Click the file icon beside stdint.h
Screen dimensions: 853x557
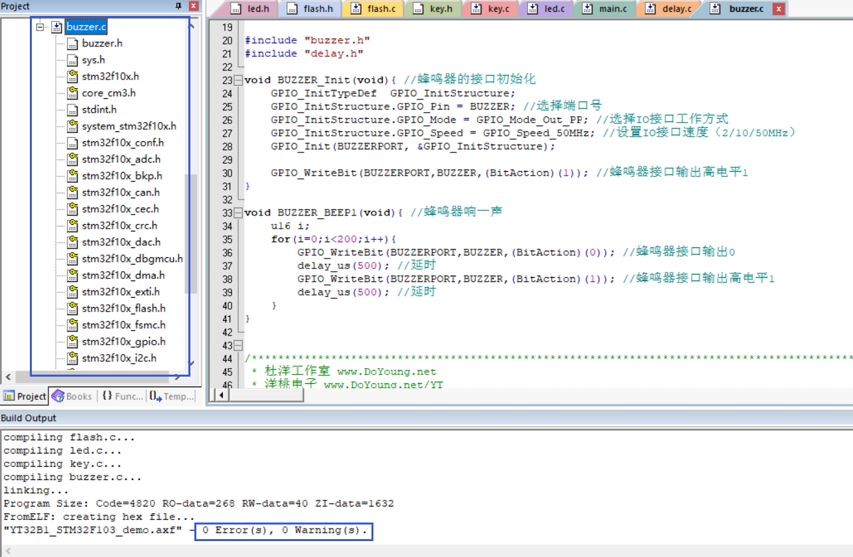pos(72,110)
